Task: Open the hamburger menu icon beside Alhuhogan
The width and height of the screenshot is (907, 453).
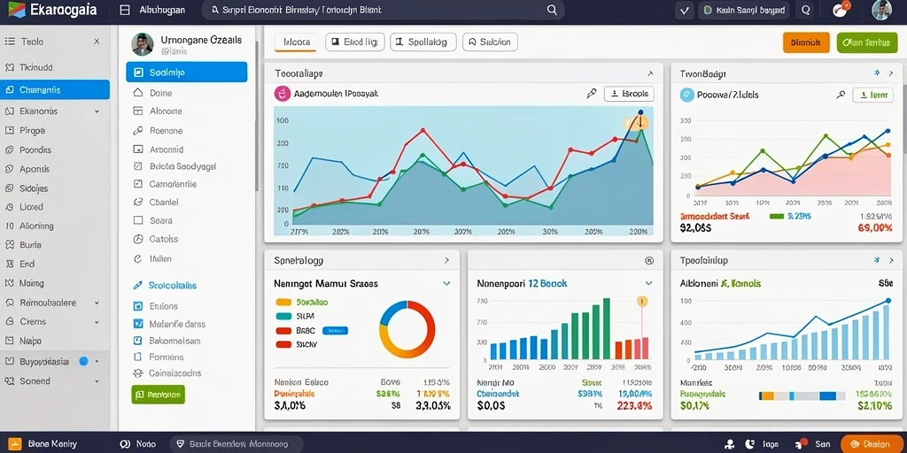Action: (x=124, y=10)
